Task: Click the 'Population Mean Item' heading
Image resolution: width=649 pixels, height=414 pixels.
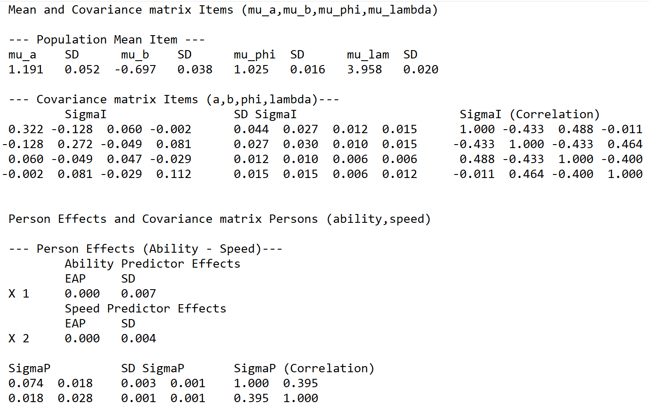Action: [107, 40]
